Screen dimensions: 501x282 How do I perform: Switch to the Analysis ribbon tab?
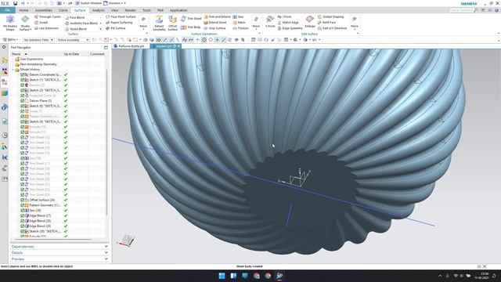point(98,10)
